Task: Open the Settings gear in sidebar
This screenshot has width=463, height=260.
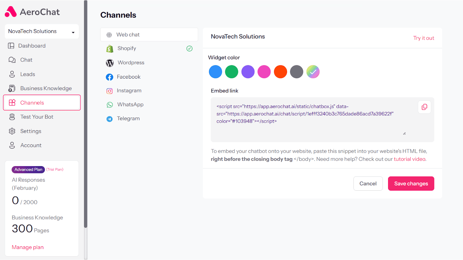Action: [x=31, y=131]
